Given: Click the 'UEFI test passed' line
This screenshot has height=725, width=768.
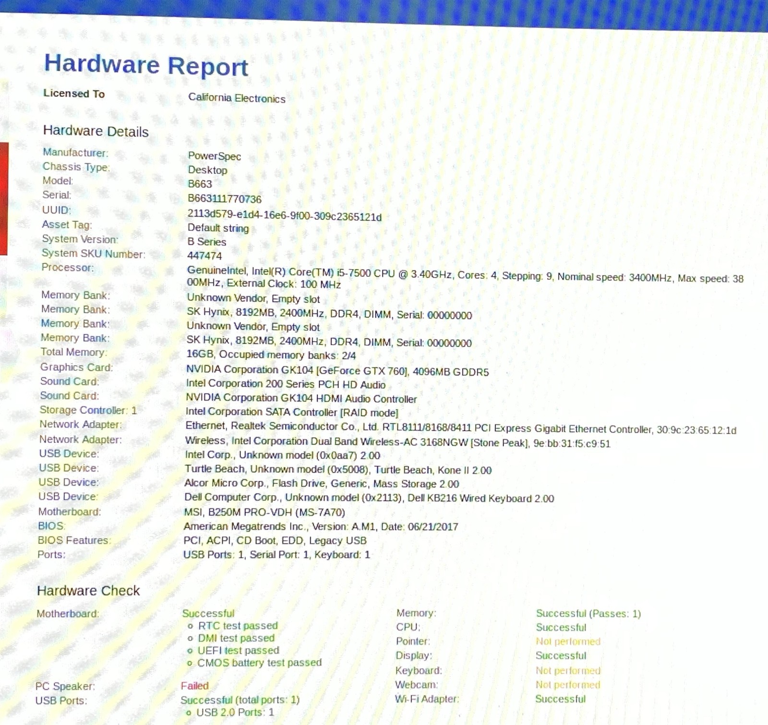Looking at the screenshot, I should pyautogui.click(x=238, y=650).
